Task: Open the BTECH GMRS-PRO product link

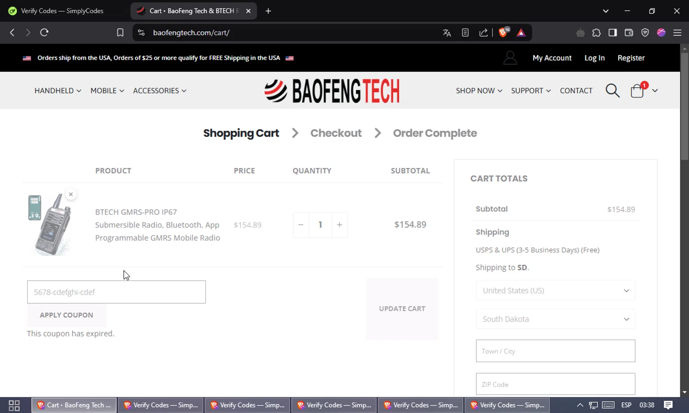Action: (x=158, y=225)
